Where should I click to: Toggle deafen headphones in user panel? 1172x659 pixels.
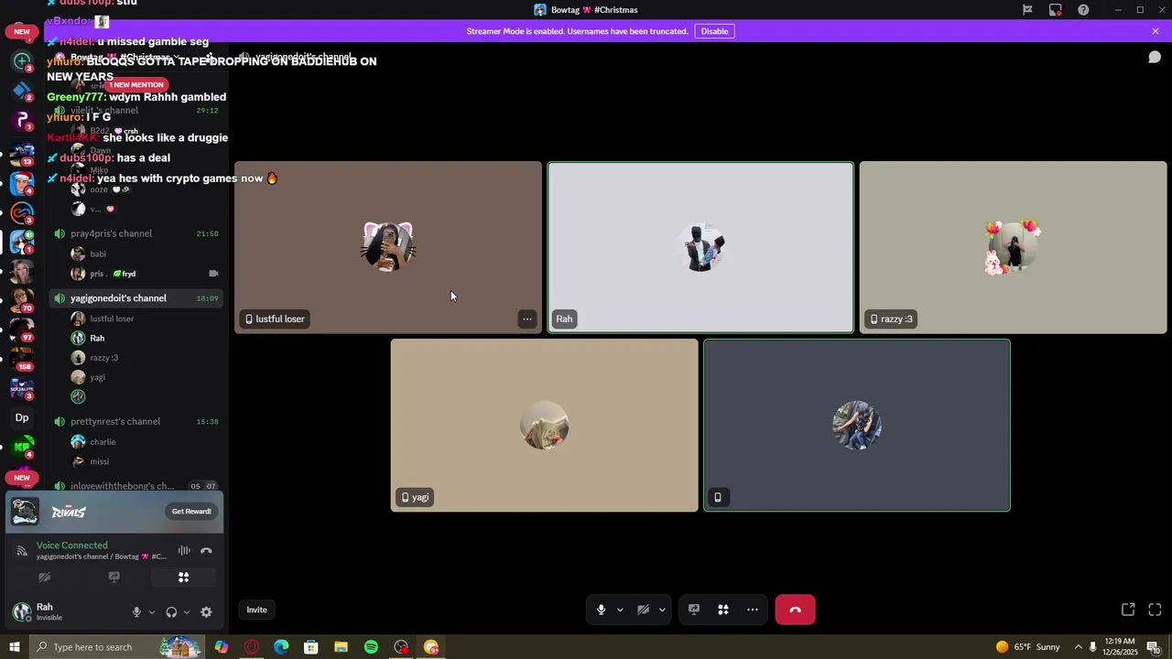pos(171,612)
